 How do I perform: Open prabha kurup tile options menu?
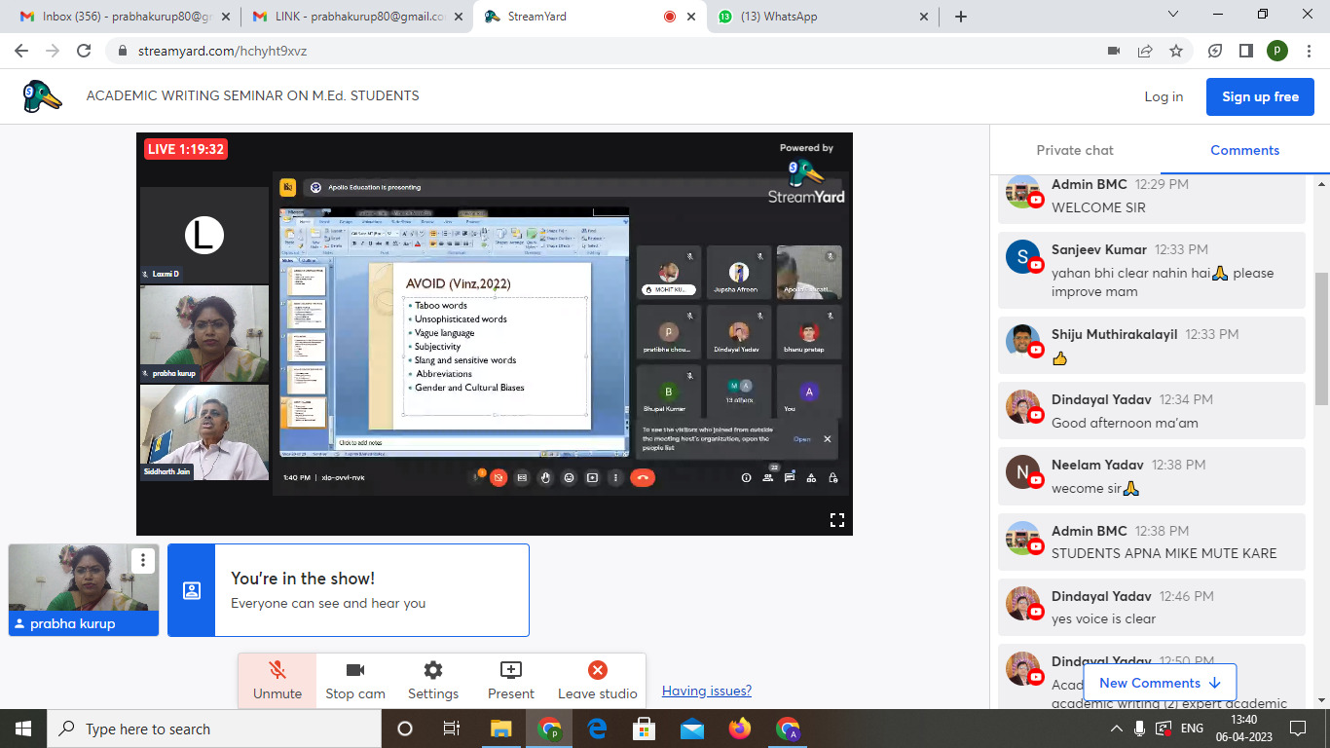click(x=143, y=560)
